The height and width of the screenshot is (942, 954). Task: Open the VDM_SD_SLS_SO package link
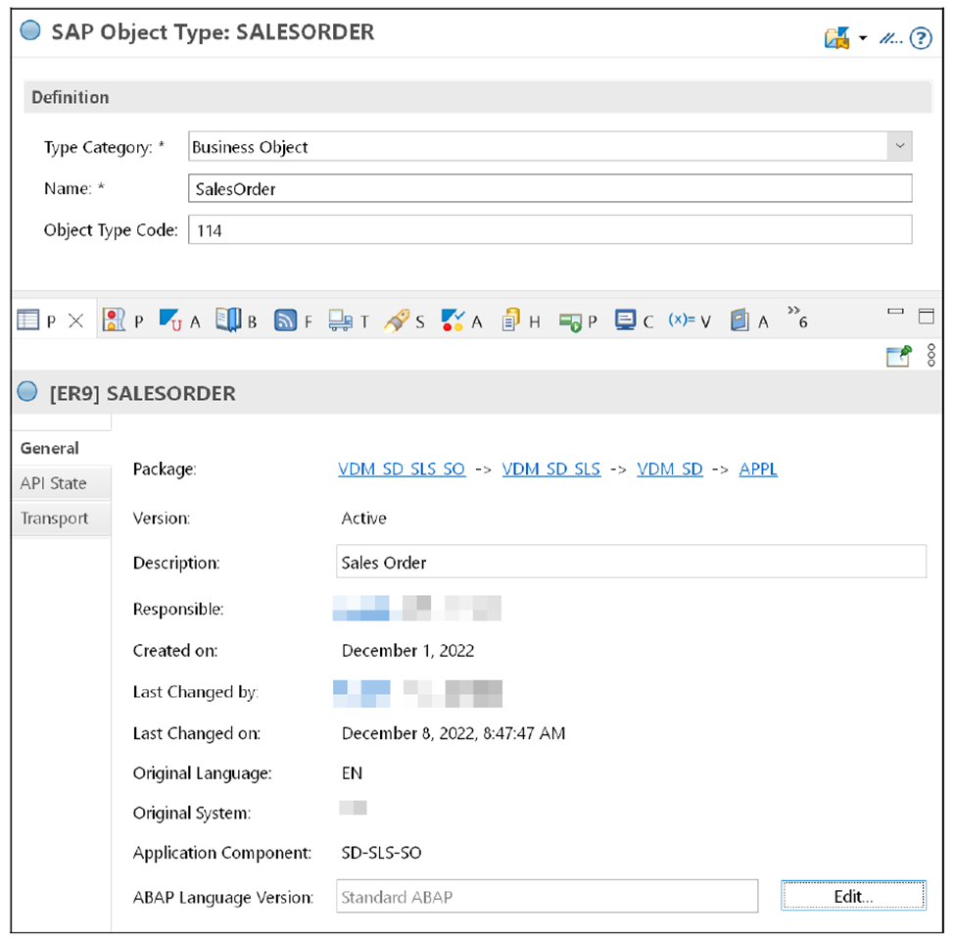(x=402, y=469)
